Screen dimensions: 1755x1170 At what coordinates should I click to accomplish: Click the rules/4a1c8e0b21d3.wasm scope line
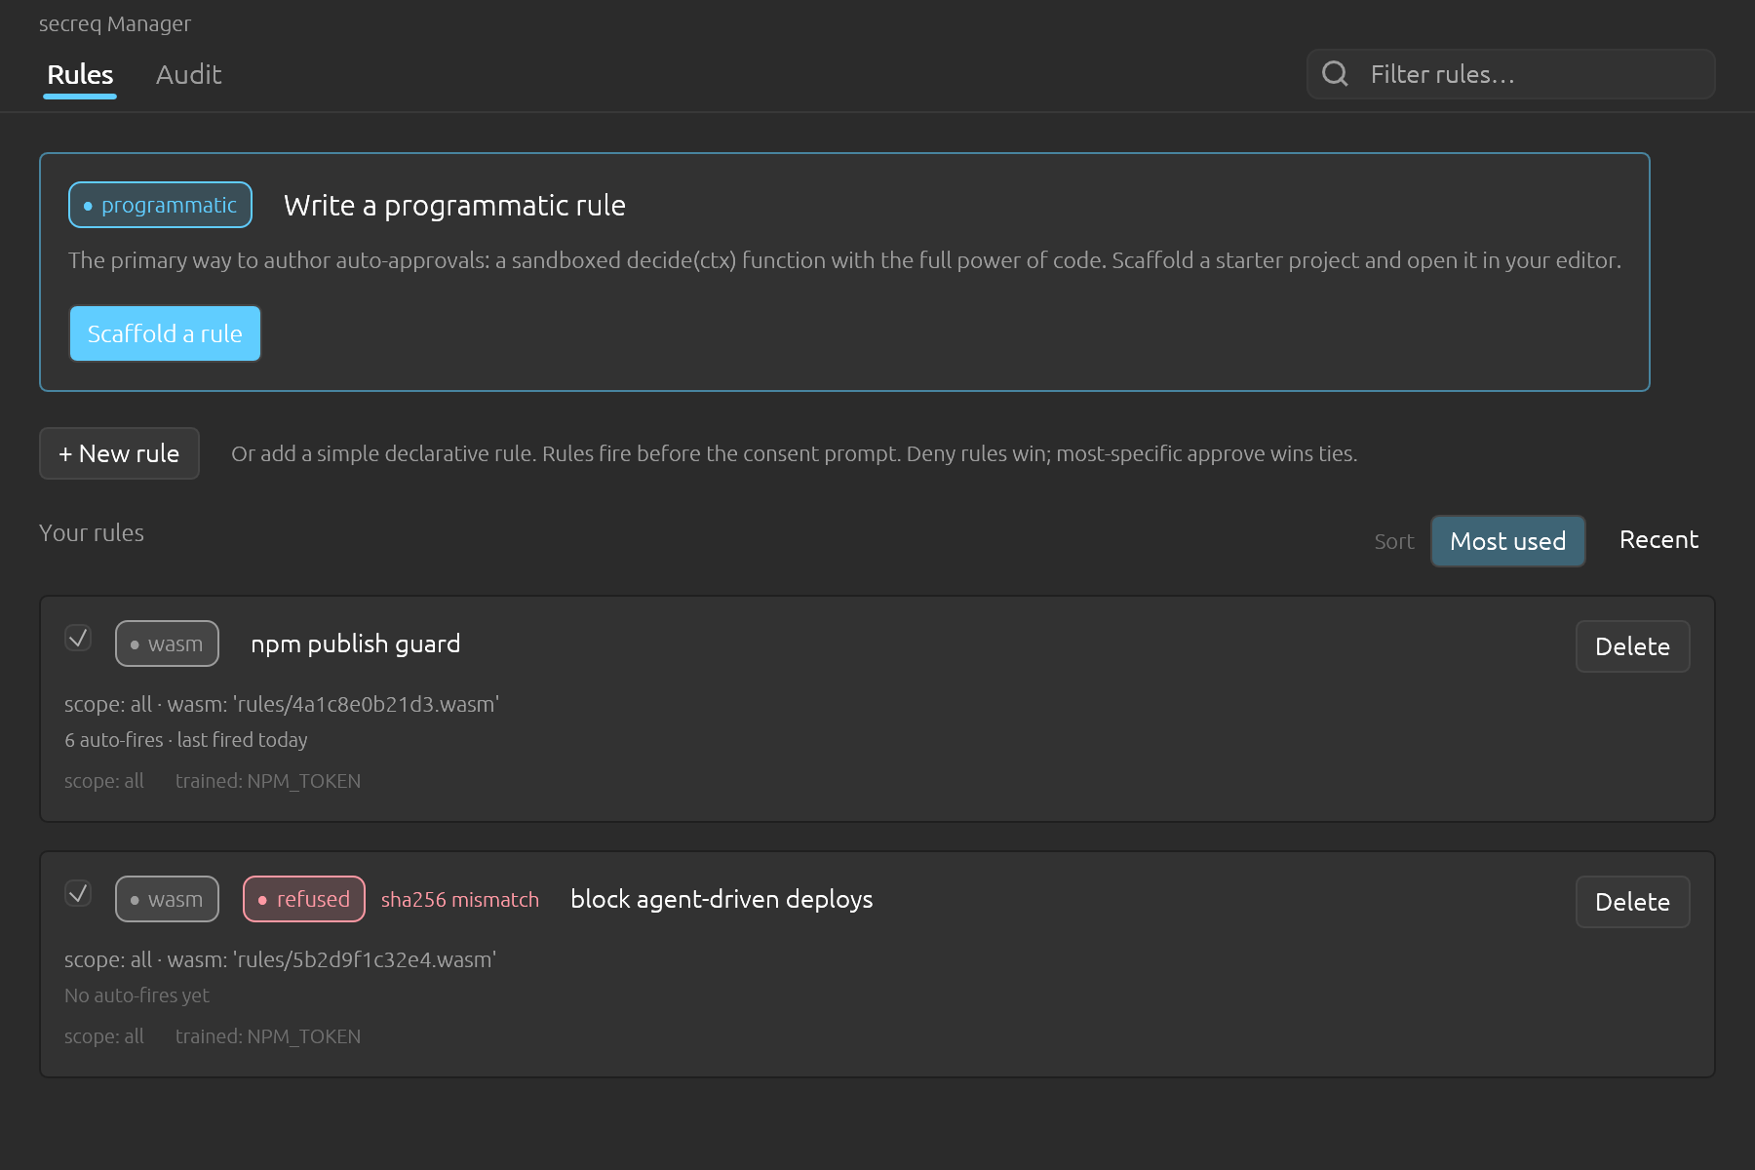[282, 704]
